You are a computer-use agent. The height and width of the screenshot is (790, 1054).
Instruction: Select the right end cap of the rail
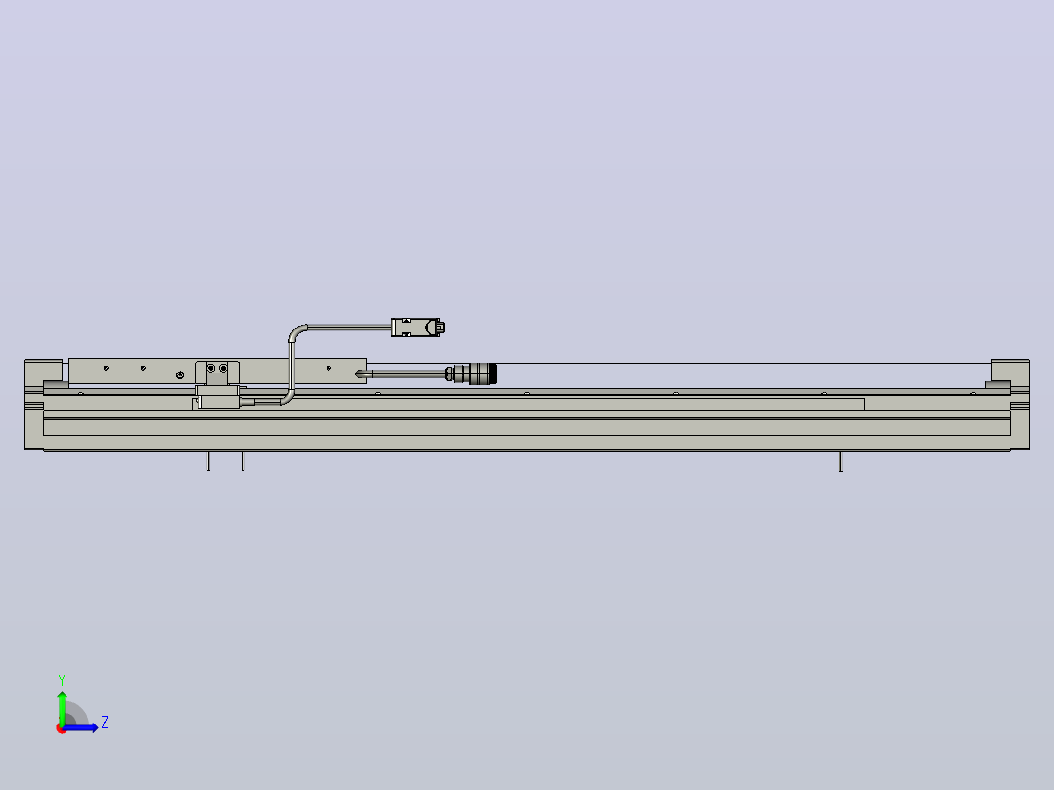coord(1019,404)
